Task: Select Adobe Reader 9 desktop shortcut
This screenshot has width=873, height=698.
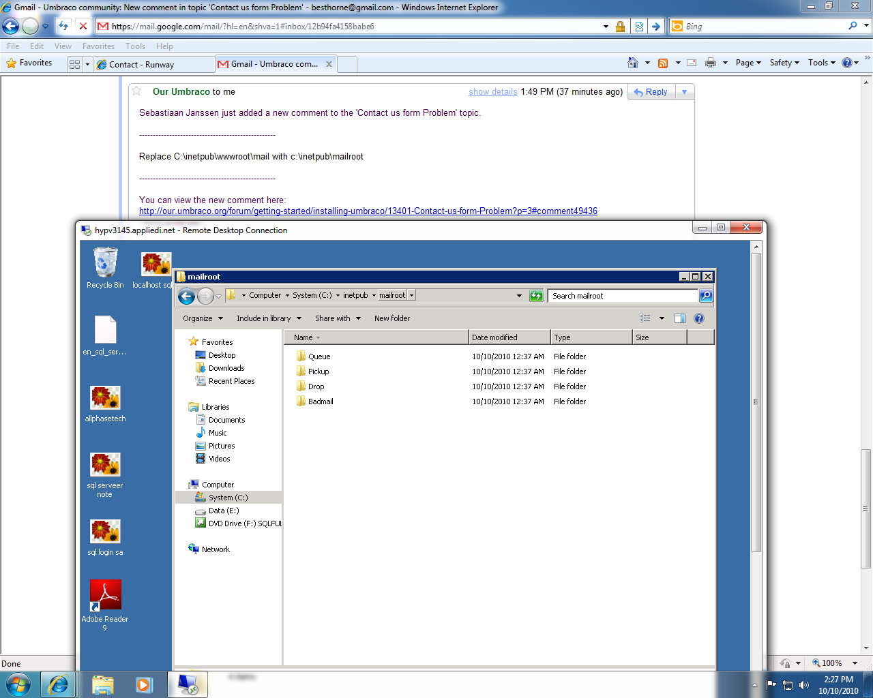Action: 105,605
